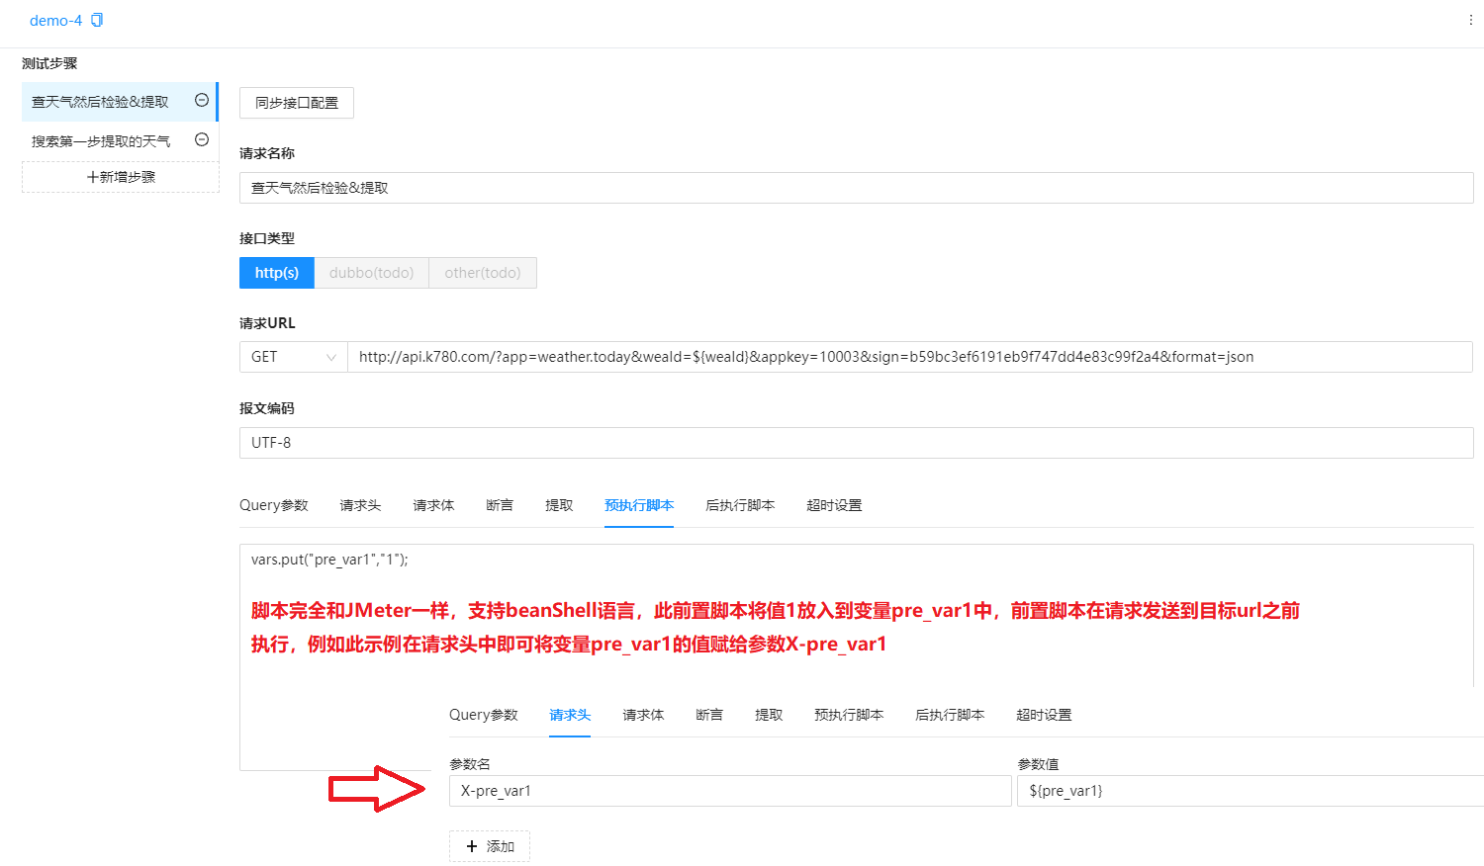Click the 同步接口配置 button

point(296,102)
